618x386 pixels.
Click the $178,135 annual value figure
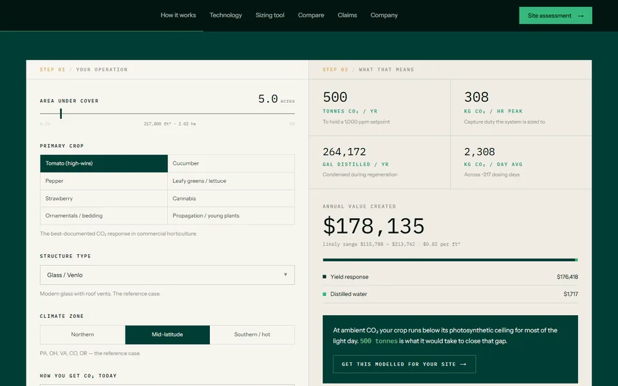[373, 226]
